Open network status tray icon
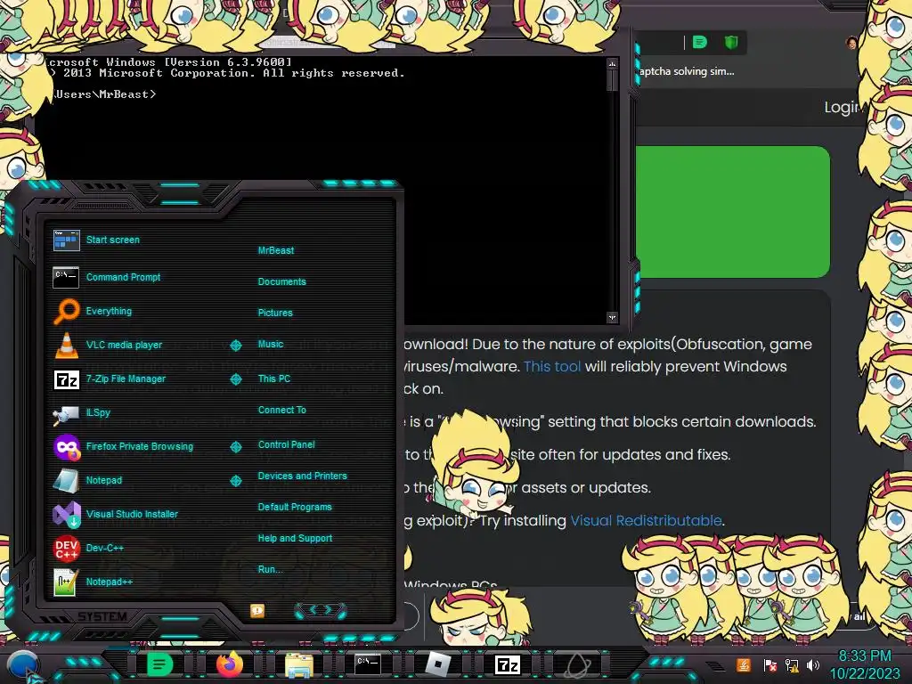912x684 pixels. [792, 664]
